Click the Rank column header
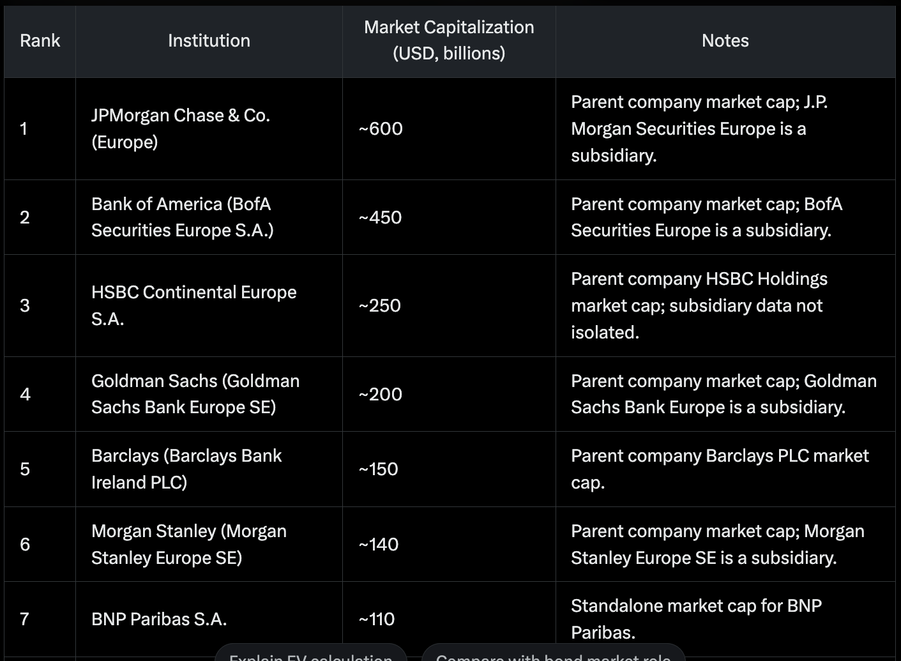The width and height of the screenshot is (901, 661). pyautogui.click(x=40, y=41)
